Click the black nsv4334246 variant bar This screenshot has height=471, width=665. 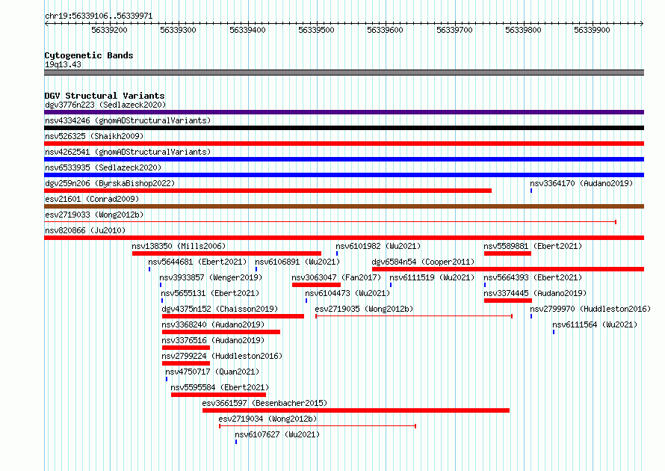click(x=344, y=128)
